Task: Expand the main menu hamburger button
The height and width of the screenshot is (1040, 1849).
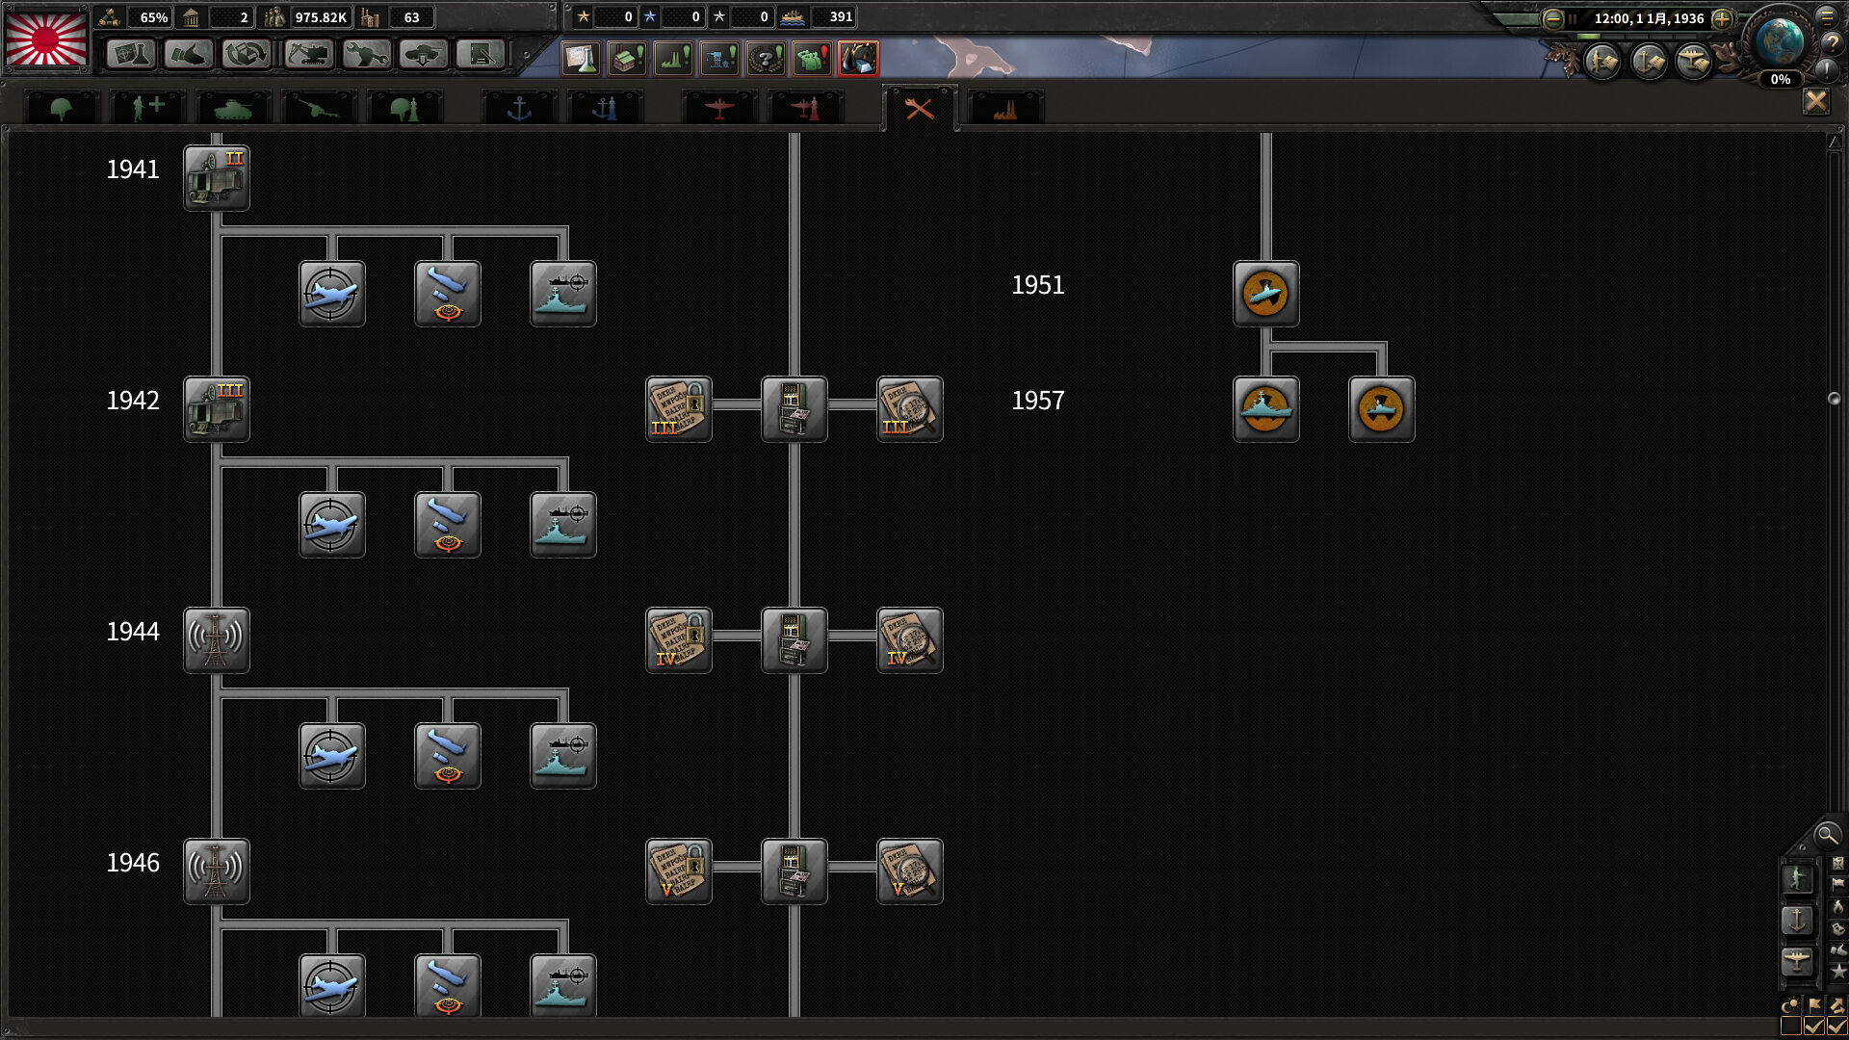Action: tap(1827, 16)
